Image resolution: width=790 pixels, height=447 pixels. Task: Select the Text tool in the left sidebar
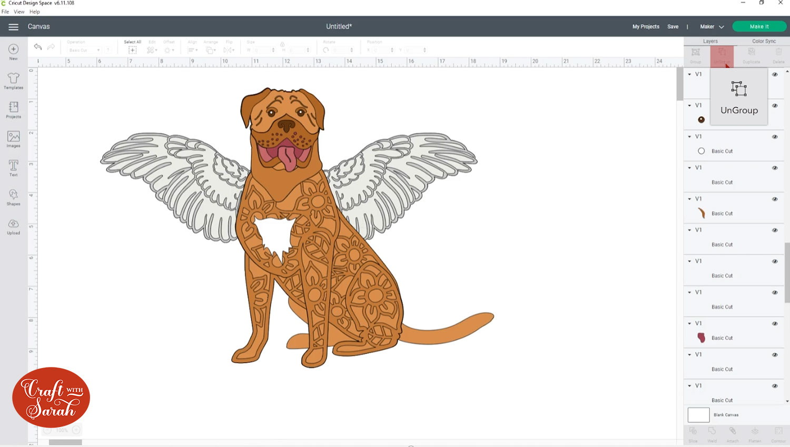point(13,167)
